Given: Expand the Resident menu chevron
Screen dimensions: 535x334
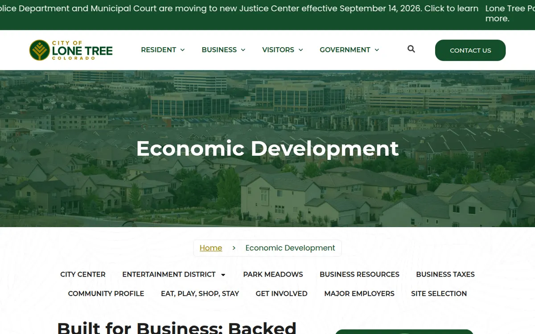Looking at the screenshot, I should (182, 50).
